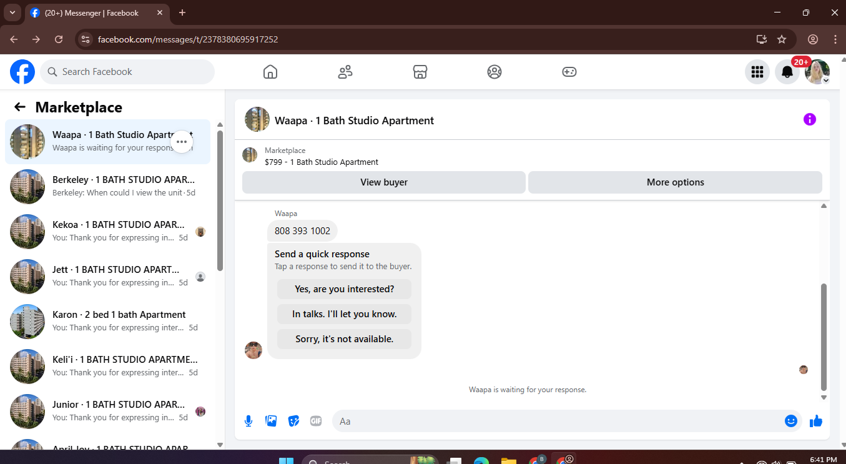This screenshot has width=846, height=464.
Task: Click chat scrollbar down arrow
Action: click(x=824, y=397)
